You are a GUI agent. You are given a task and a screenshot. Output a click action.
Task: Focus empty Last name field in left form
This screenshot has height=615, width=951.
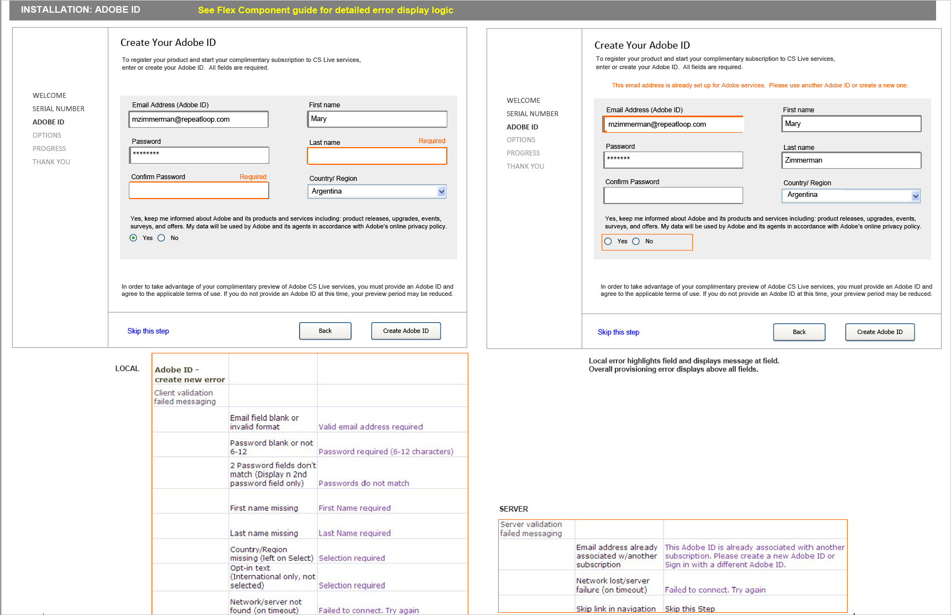click(x=377, y=156)
